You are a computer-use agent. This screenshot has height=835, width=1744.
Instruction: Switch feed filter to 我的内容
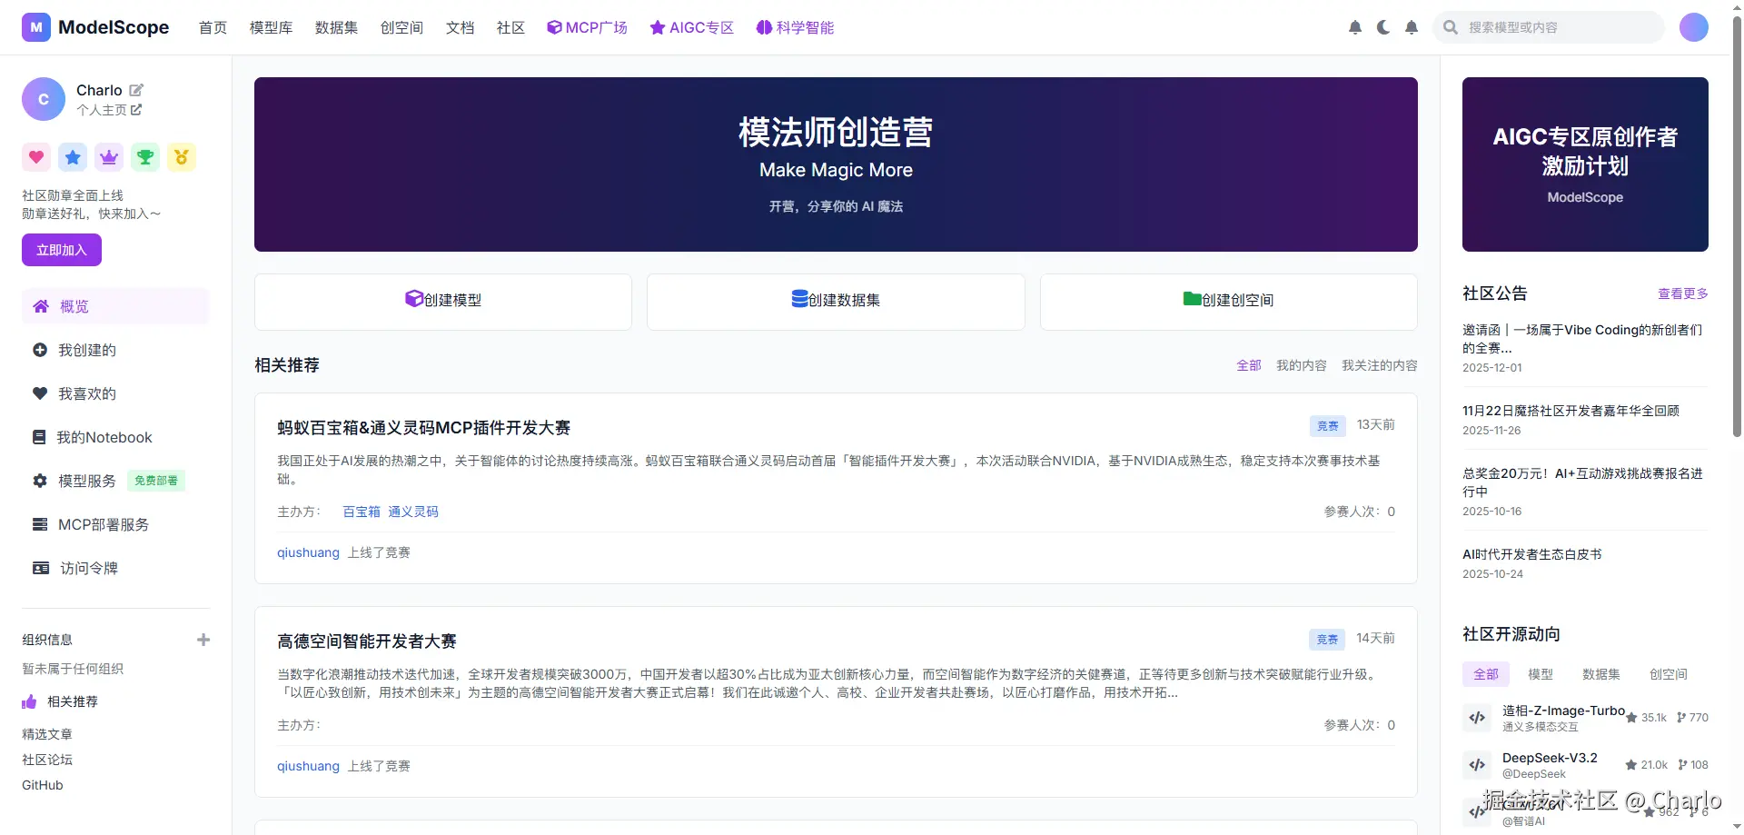[1302, 365]
